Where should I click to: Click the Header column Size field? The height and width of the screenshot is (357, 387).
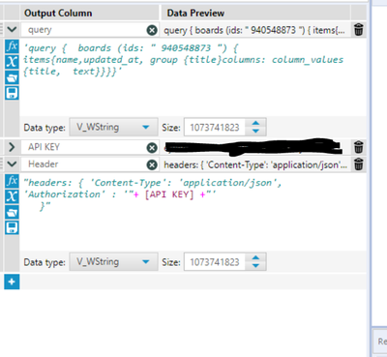[x=215, y=261]
